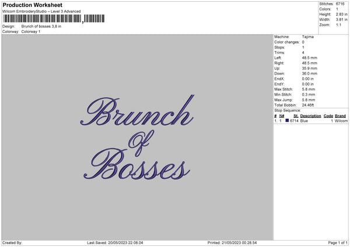Click the 'EndX:' label
Image resolution: width=350 pixels, height=247 pixels.
(279, 79)
